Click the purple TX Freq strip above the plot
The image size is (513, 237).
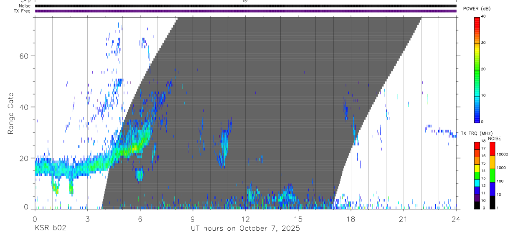tap(246, 11)
